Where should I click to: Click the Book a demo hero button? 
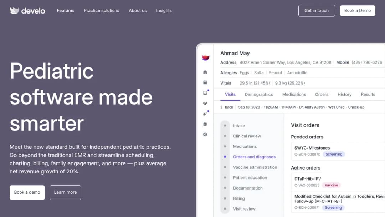27,192
